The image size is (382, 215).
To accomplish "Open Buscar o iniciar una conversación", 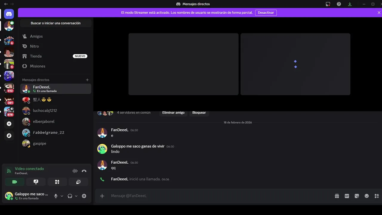I will tap(56, 23).
